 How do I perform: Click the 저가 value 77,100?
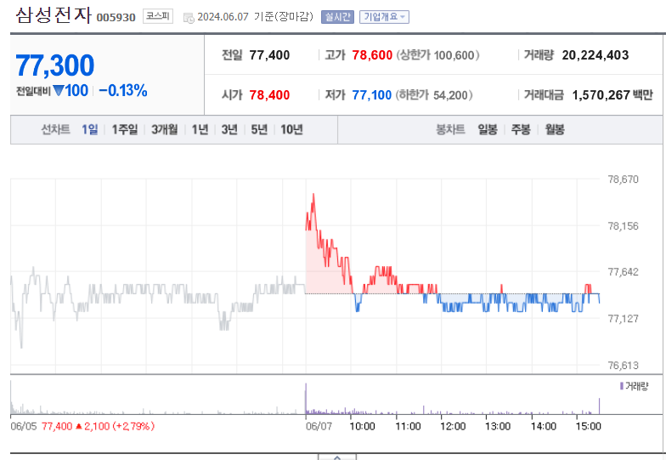372,95
